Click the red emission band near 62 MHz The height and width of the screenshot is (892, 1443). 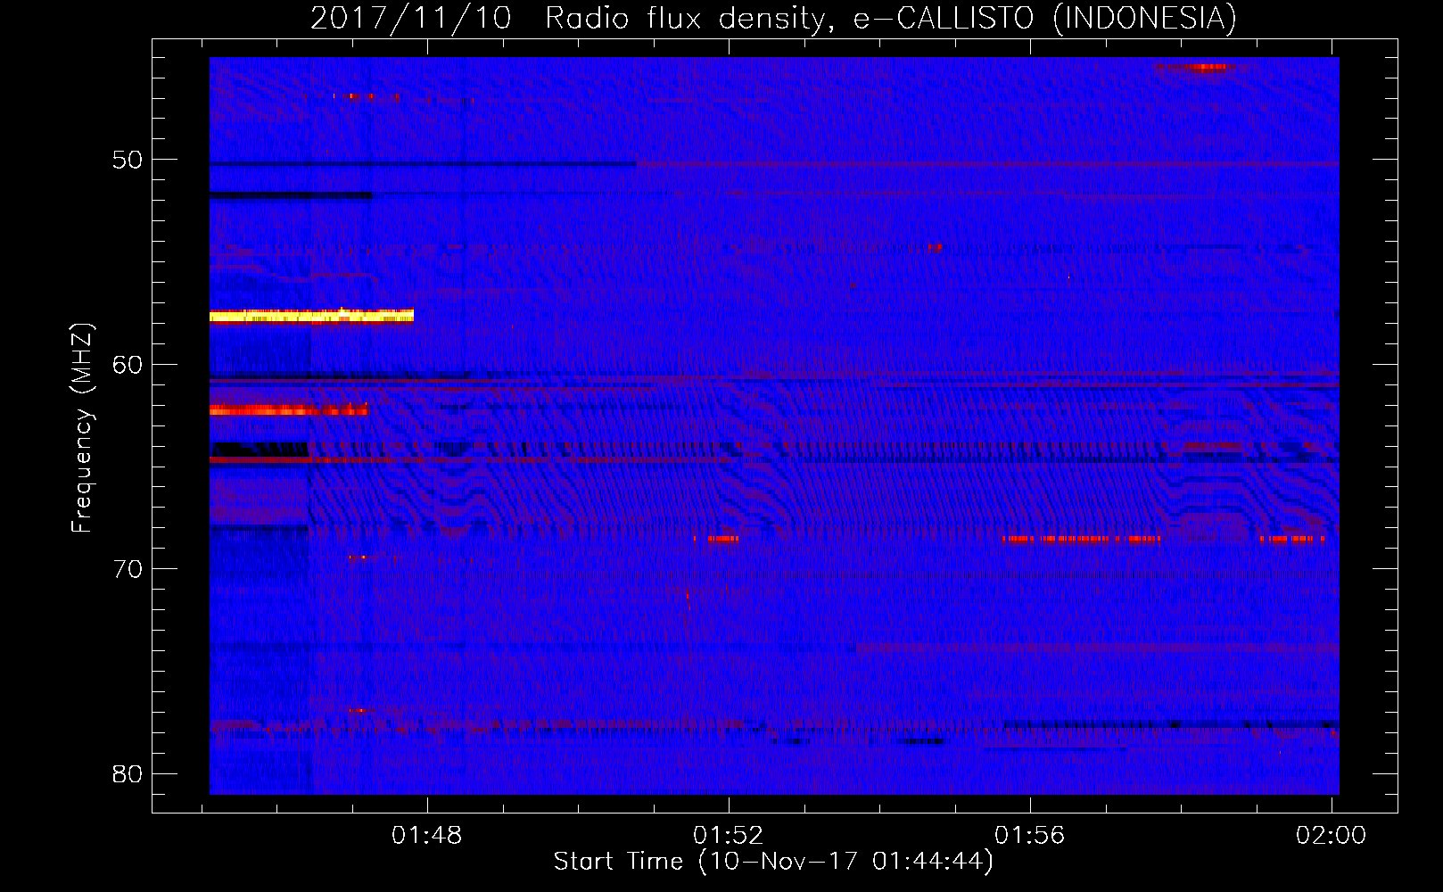pos(289,410)
